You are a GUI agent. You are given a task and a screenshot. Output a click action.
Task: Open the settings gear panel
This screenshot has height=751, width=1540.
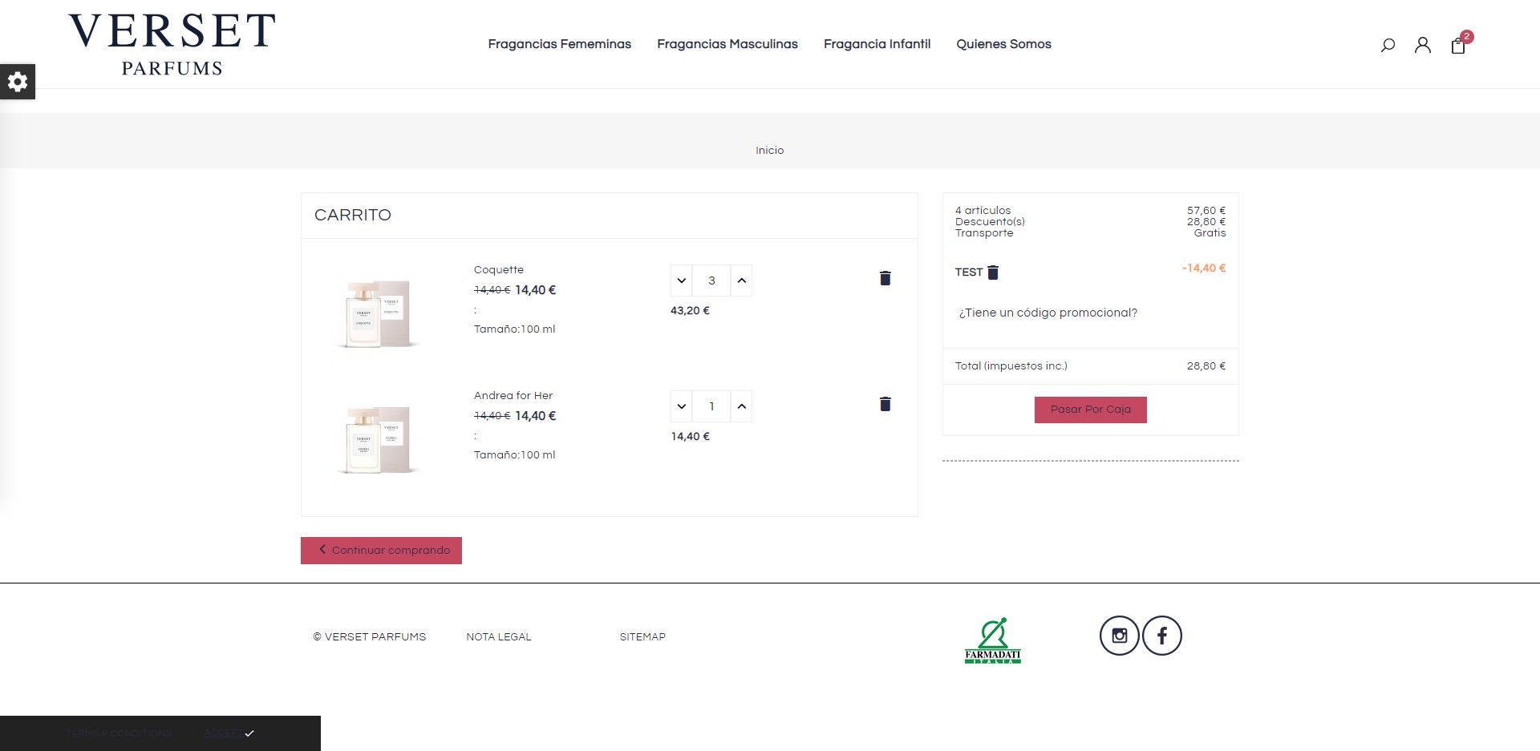click(18, 82)
